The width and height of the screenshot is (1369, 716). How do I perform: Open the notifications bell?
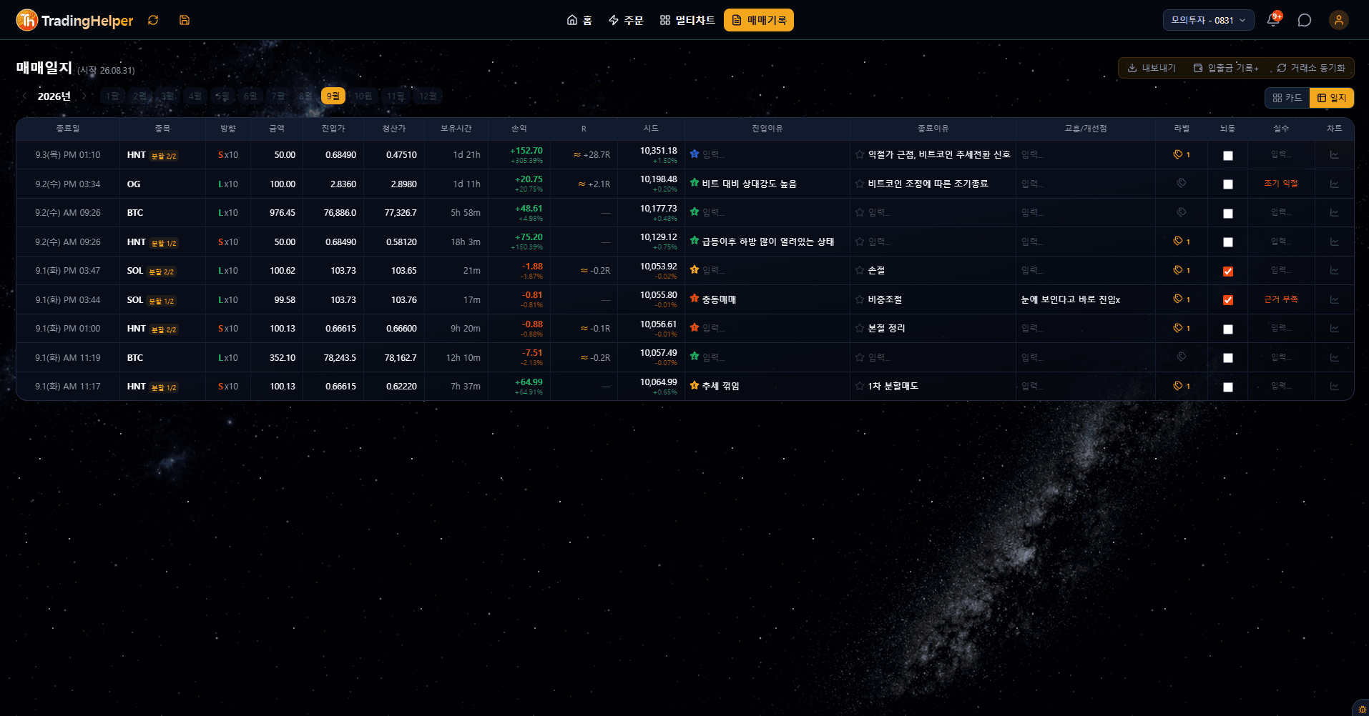(1273, 20)
